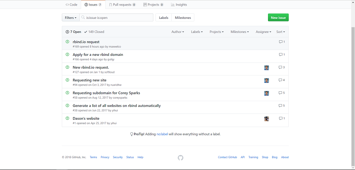Open the Pull requests tab

pos(122,4)
